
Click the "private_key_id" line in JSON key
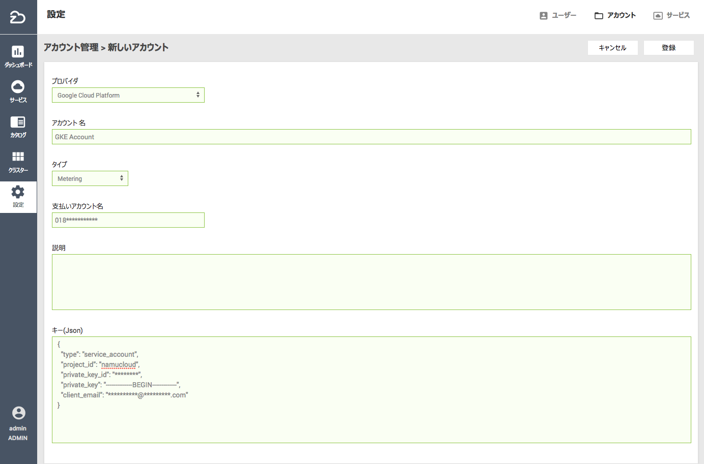(x=101, y=375)
